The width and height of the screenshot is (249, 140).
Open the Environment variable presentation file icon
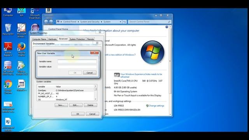click(8, 107)
